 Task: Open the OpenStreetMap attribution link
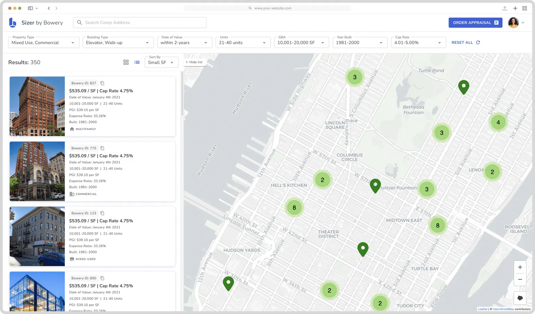click(503, 309)
